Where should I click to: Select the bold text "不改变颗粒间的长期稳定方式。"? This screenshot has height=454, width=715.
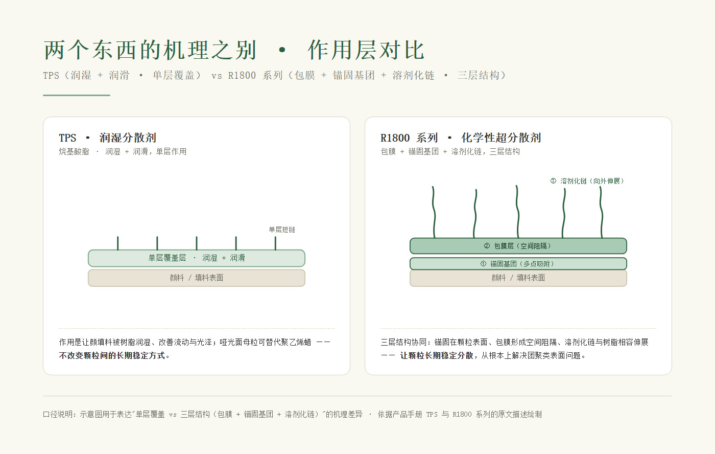[114, 355]
